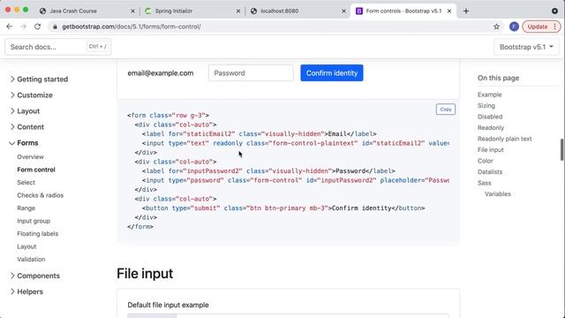The image size is (565, 318).
Task: Click the File input heading
Action: [x=145, y=274]
